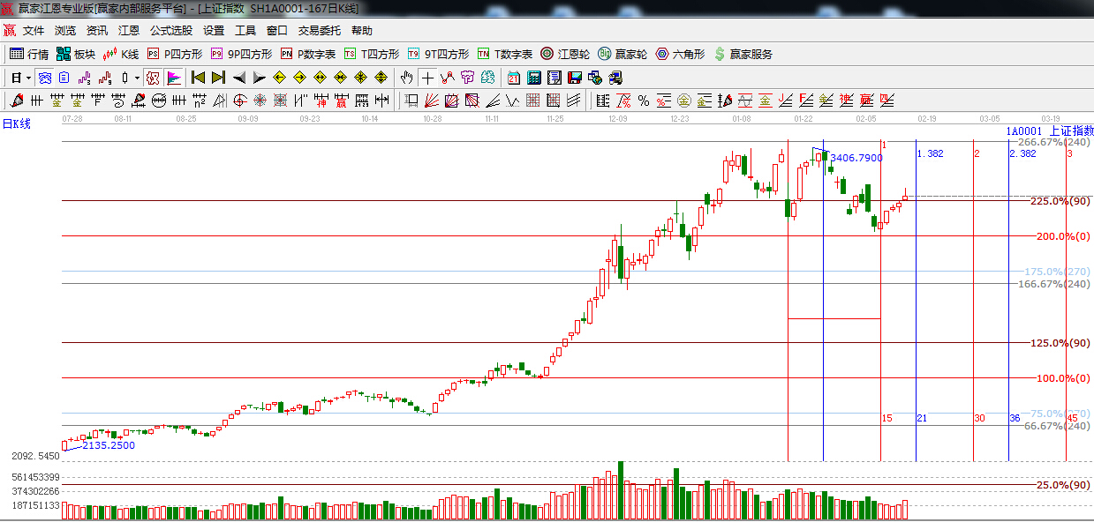1094x522 pixels.
Task: Select the crosshair cursor tool
Action: pos(427,78)
